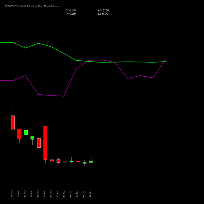This screenshot has width=204, height=204.
Task: Click the tiny red candlestick for 28 Nov
Action: point(65,162)
